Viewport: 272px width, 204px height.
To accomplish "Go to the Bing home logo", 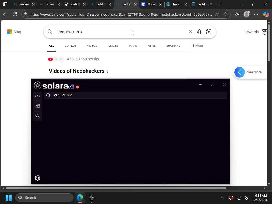I will [x=14, y=32].
